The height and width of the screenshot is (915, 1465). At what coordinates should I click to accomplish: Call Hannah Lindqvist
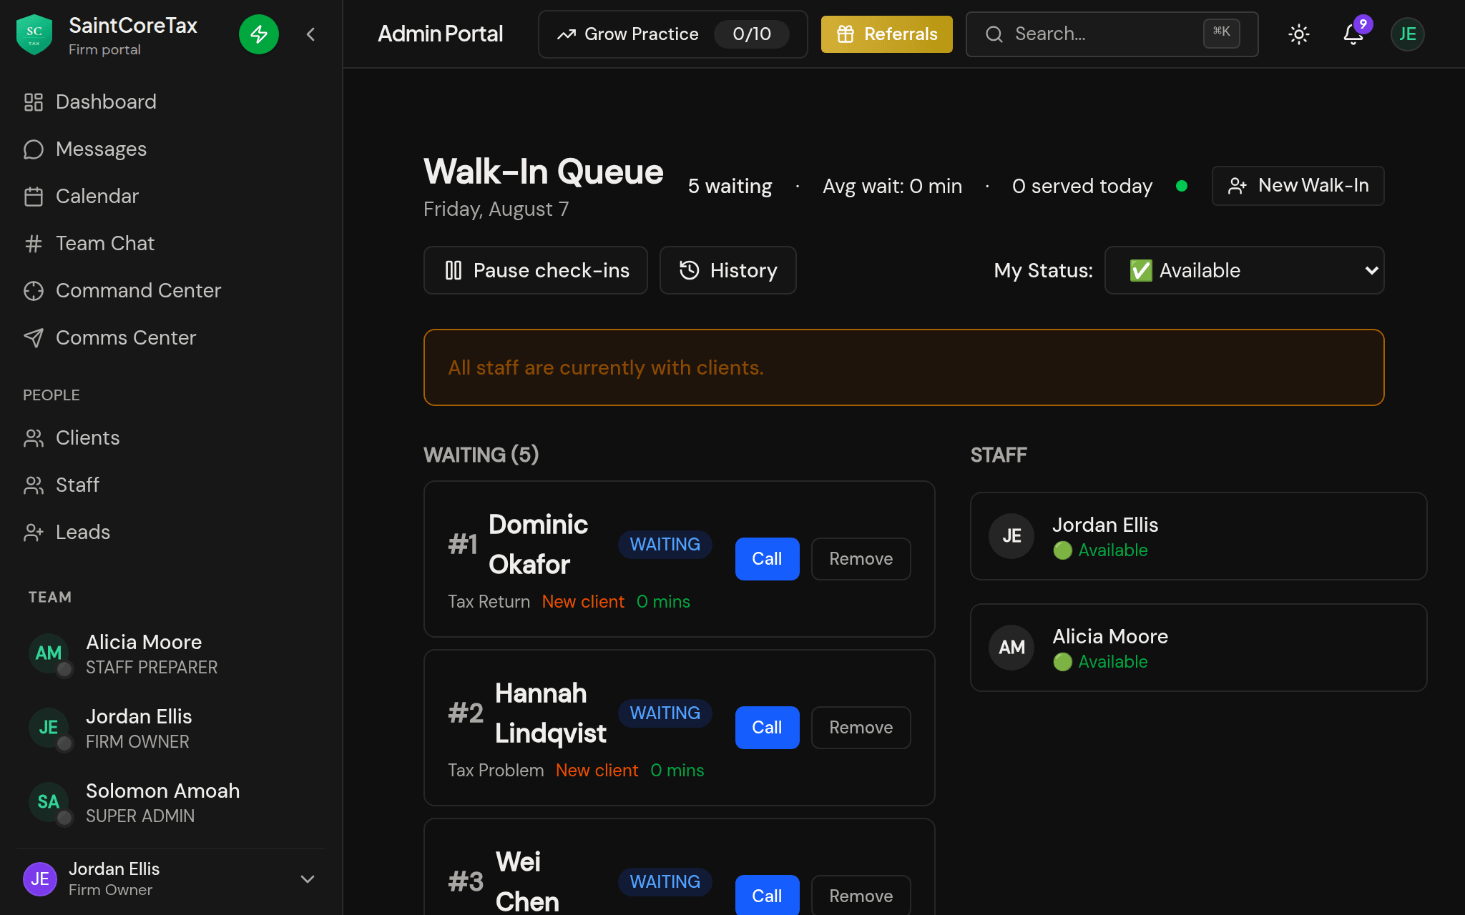767,728
